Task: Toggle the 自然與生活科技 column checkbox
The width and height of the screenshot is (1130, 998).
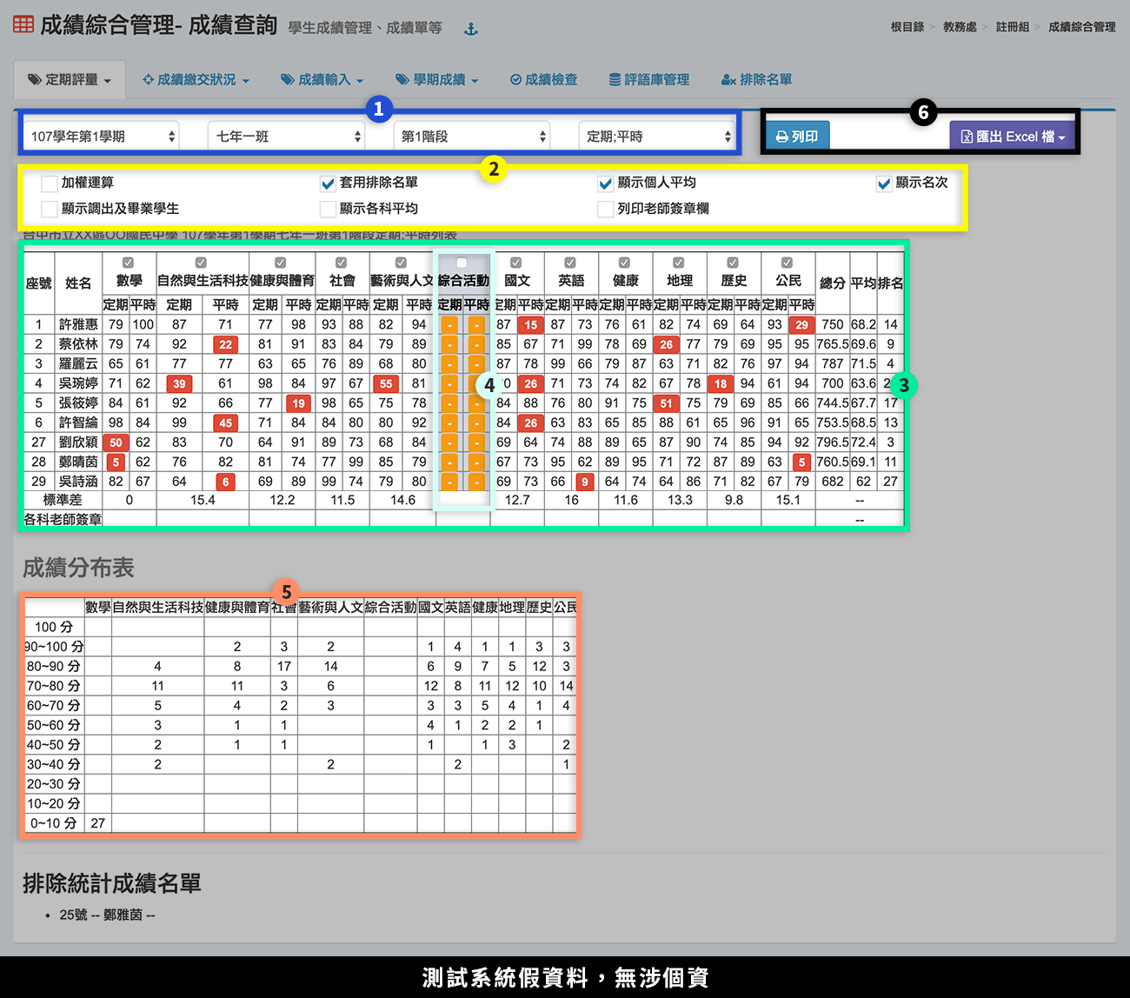Action: tap(202, 263)
